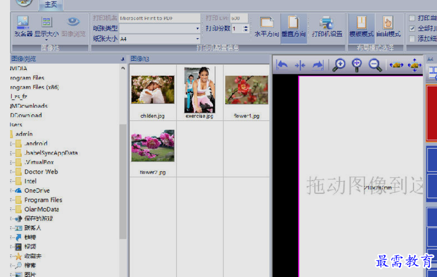
Task: Toggle the 打印当… checkbox
Action: point(412,18)
